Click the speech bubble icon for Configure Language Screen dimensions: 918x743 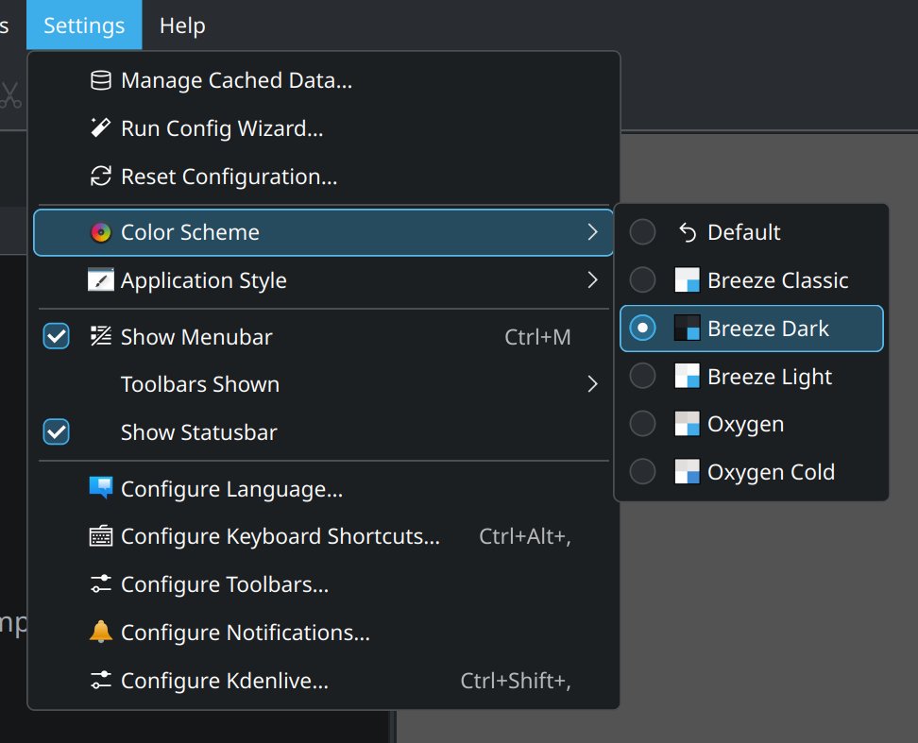pyautogui.click(x=101, y=487)
